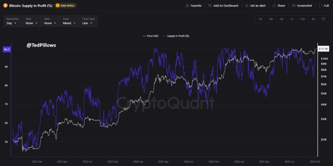Click the Add to Dashboard label
The image size is (333, 166).
click(x=226, y=6)
